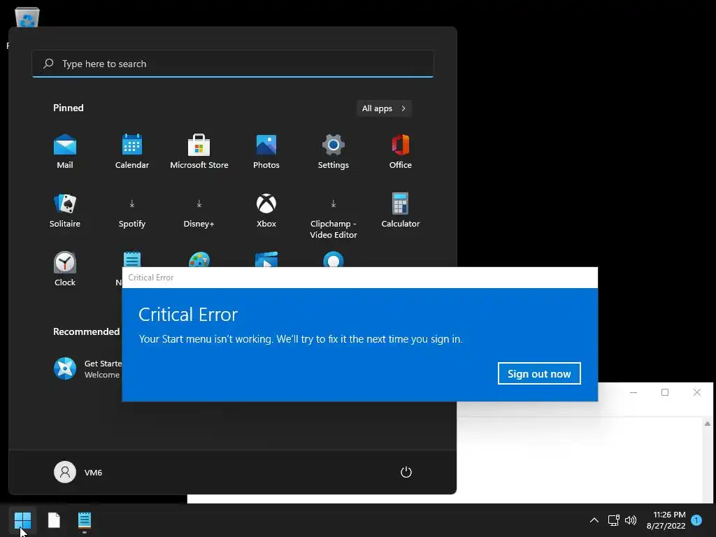Open the blank document taskbar icon
This screenshot has height=537, width=716.
tap(54, 520)
